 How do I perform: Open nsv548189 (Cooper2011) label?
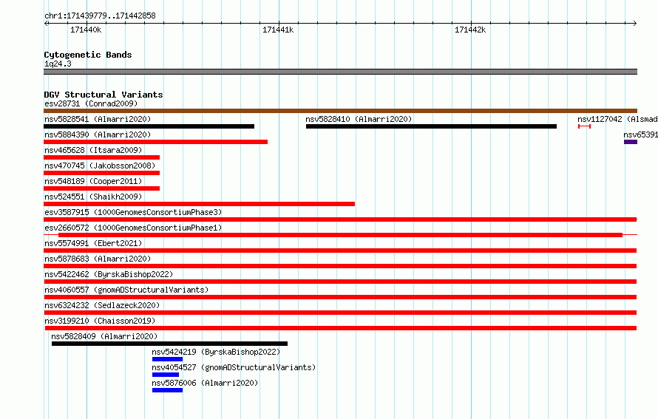click(x=93, y=181)
